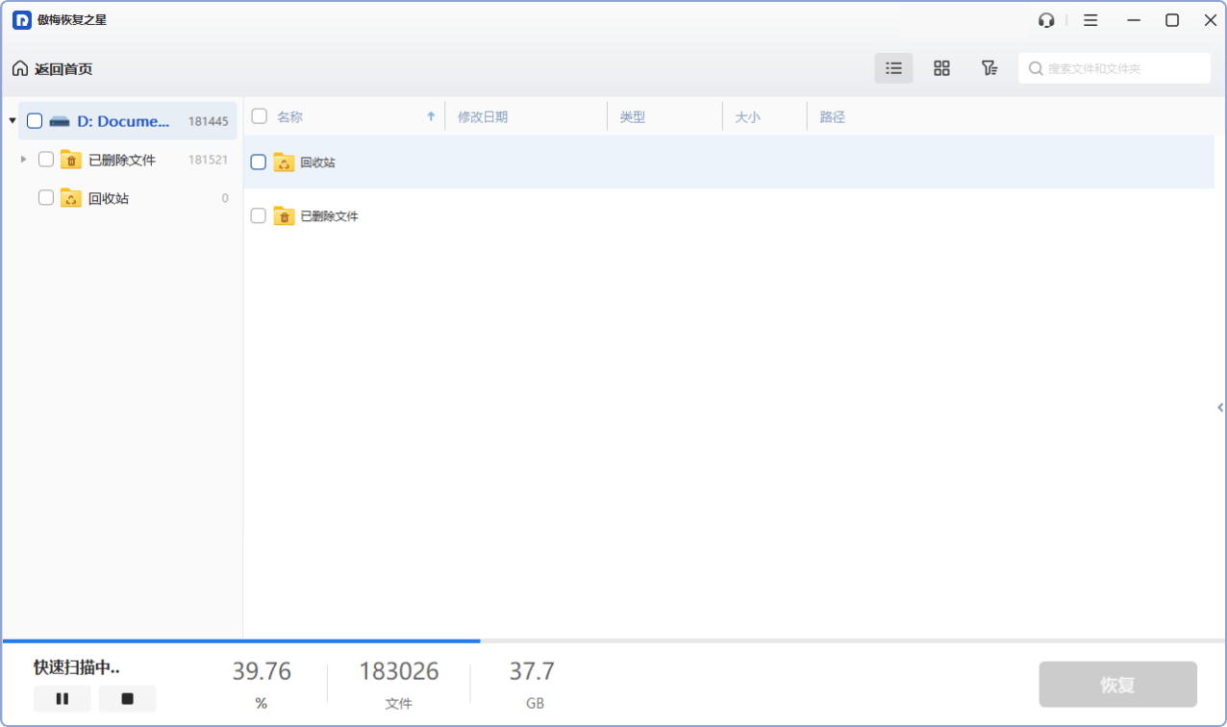Image resolution: width=1227 pixels, height=727 pixels.
Task: Expand the 已删除文件 tree node
Action: pos(24,160)
